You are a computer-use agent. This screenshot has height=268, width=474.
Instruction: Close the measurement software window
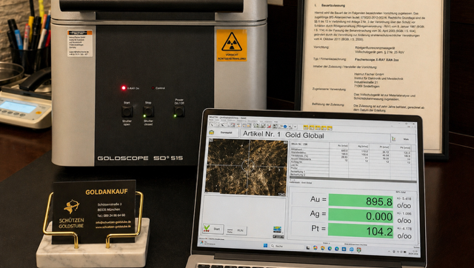414,124
